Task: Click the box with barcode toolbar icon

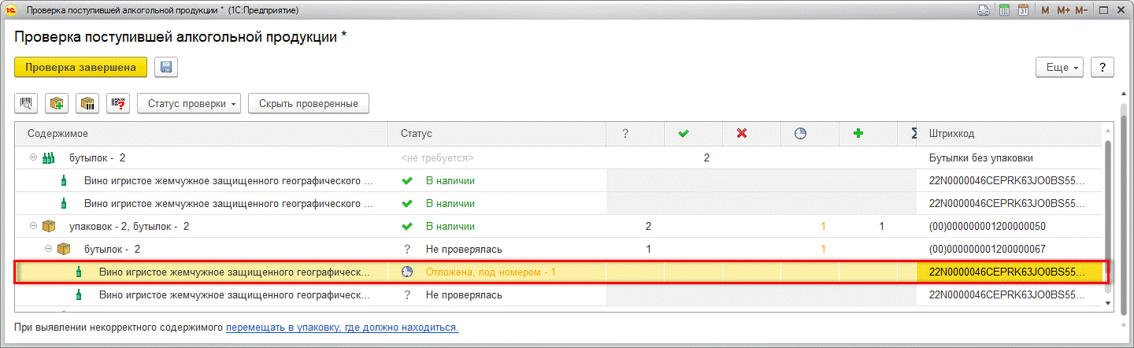Action: click(x=88, y=103)
